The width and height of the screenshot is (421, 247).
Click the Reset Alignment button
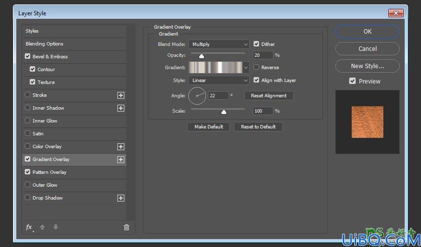coord(269,96)
